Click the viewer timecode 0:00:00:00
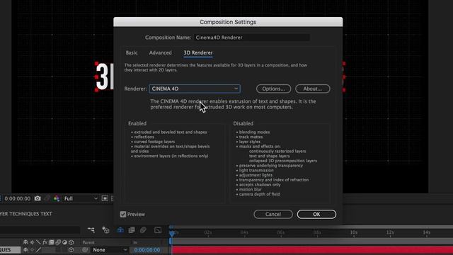The image size is (453, 255). tap(17, 198)
